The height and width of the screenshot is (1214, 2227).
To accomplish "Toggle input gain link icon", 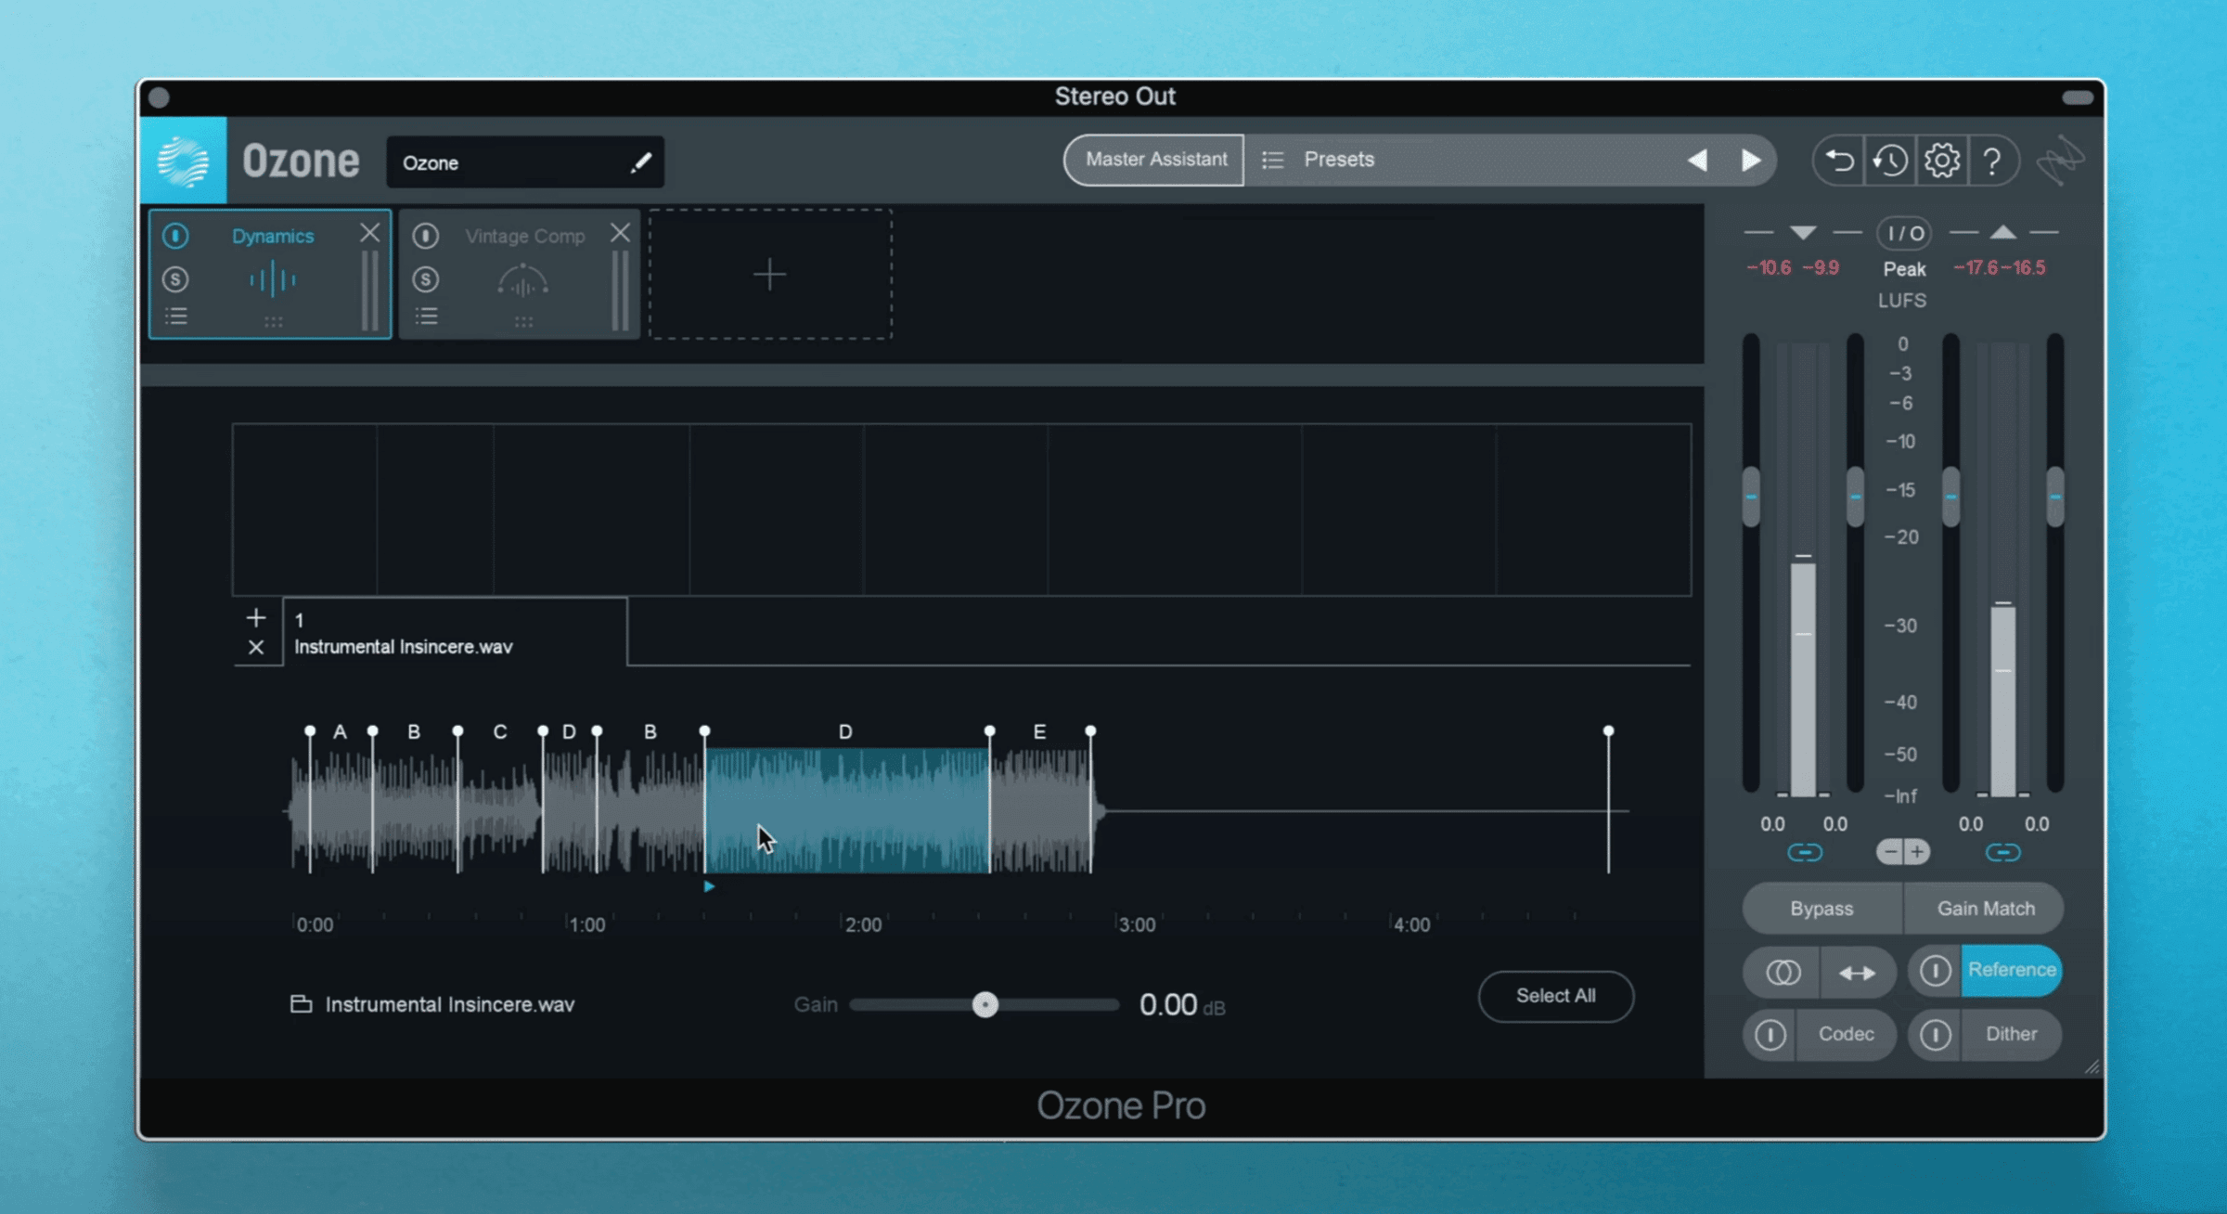I will click(x=1805, y=852).
